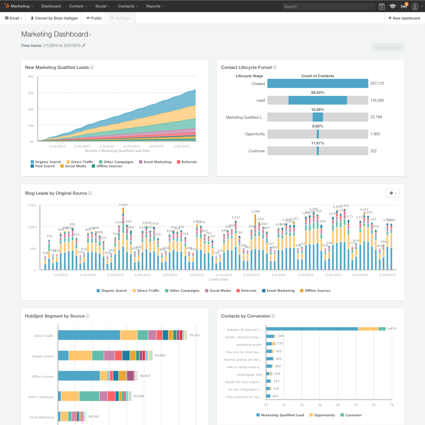Open the Marketing Dashboard title dropdown
425x425 pixels.
90,35
